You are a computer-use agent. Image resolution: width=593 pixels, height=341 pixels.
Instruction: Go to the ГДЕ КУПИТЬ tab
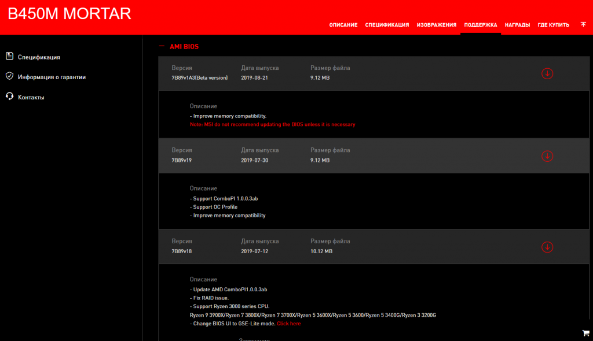(x=553, y=25)
